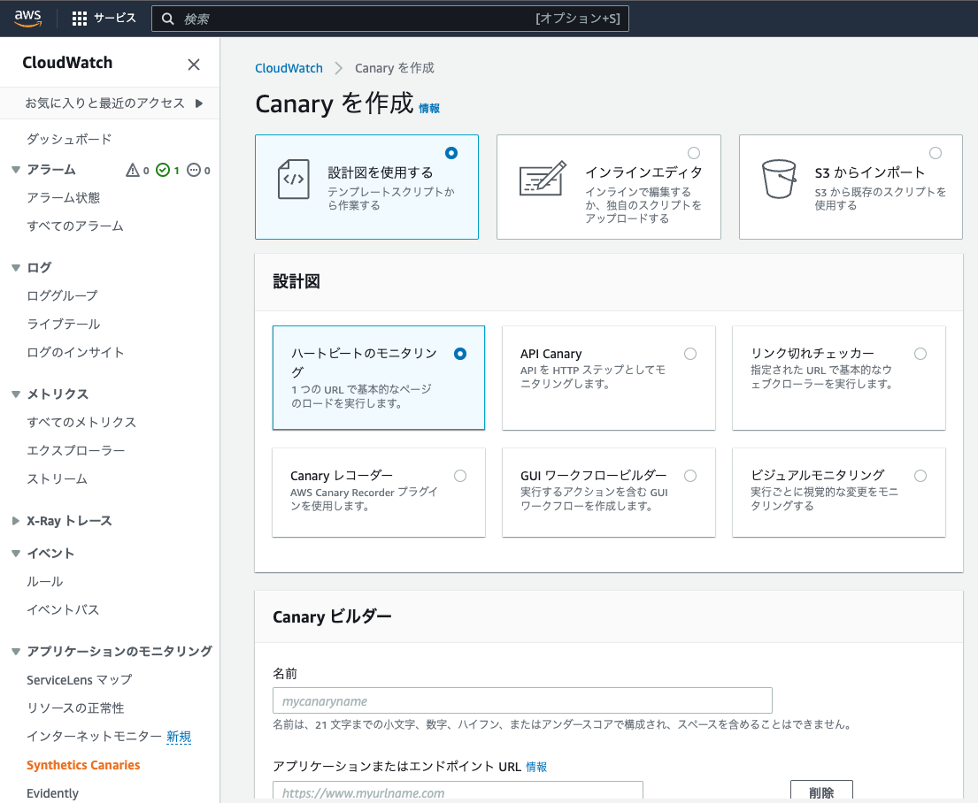Focus the top 検索 search field
Viewport: 978px width, 803px height.
click(389, 19)
